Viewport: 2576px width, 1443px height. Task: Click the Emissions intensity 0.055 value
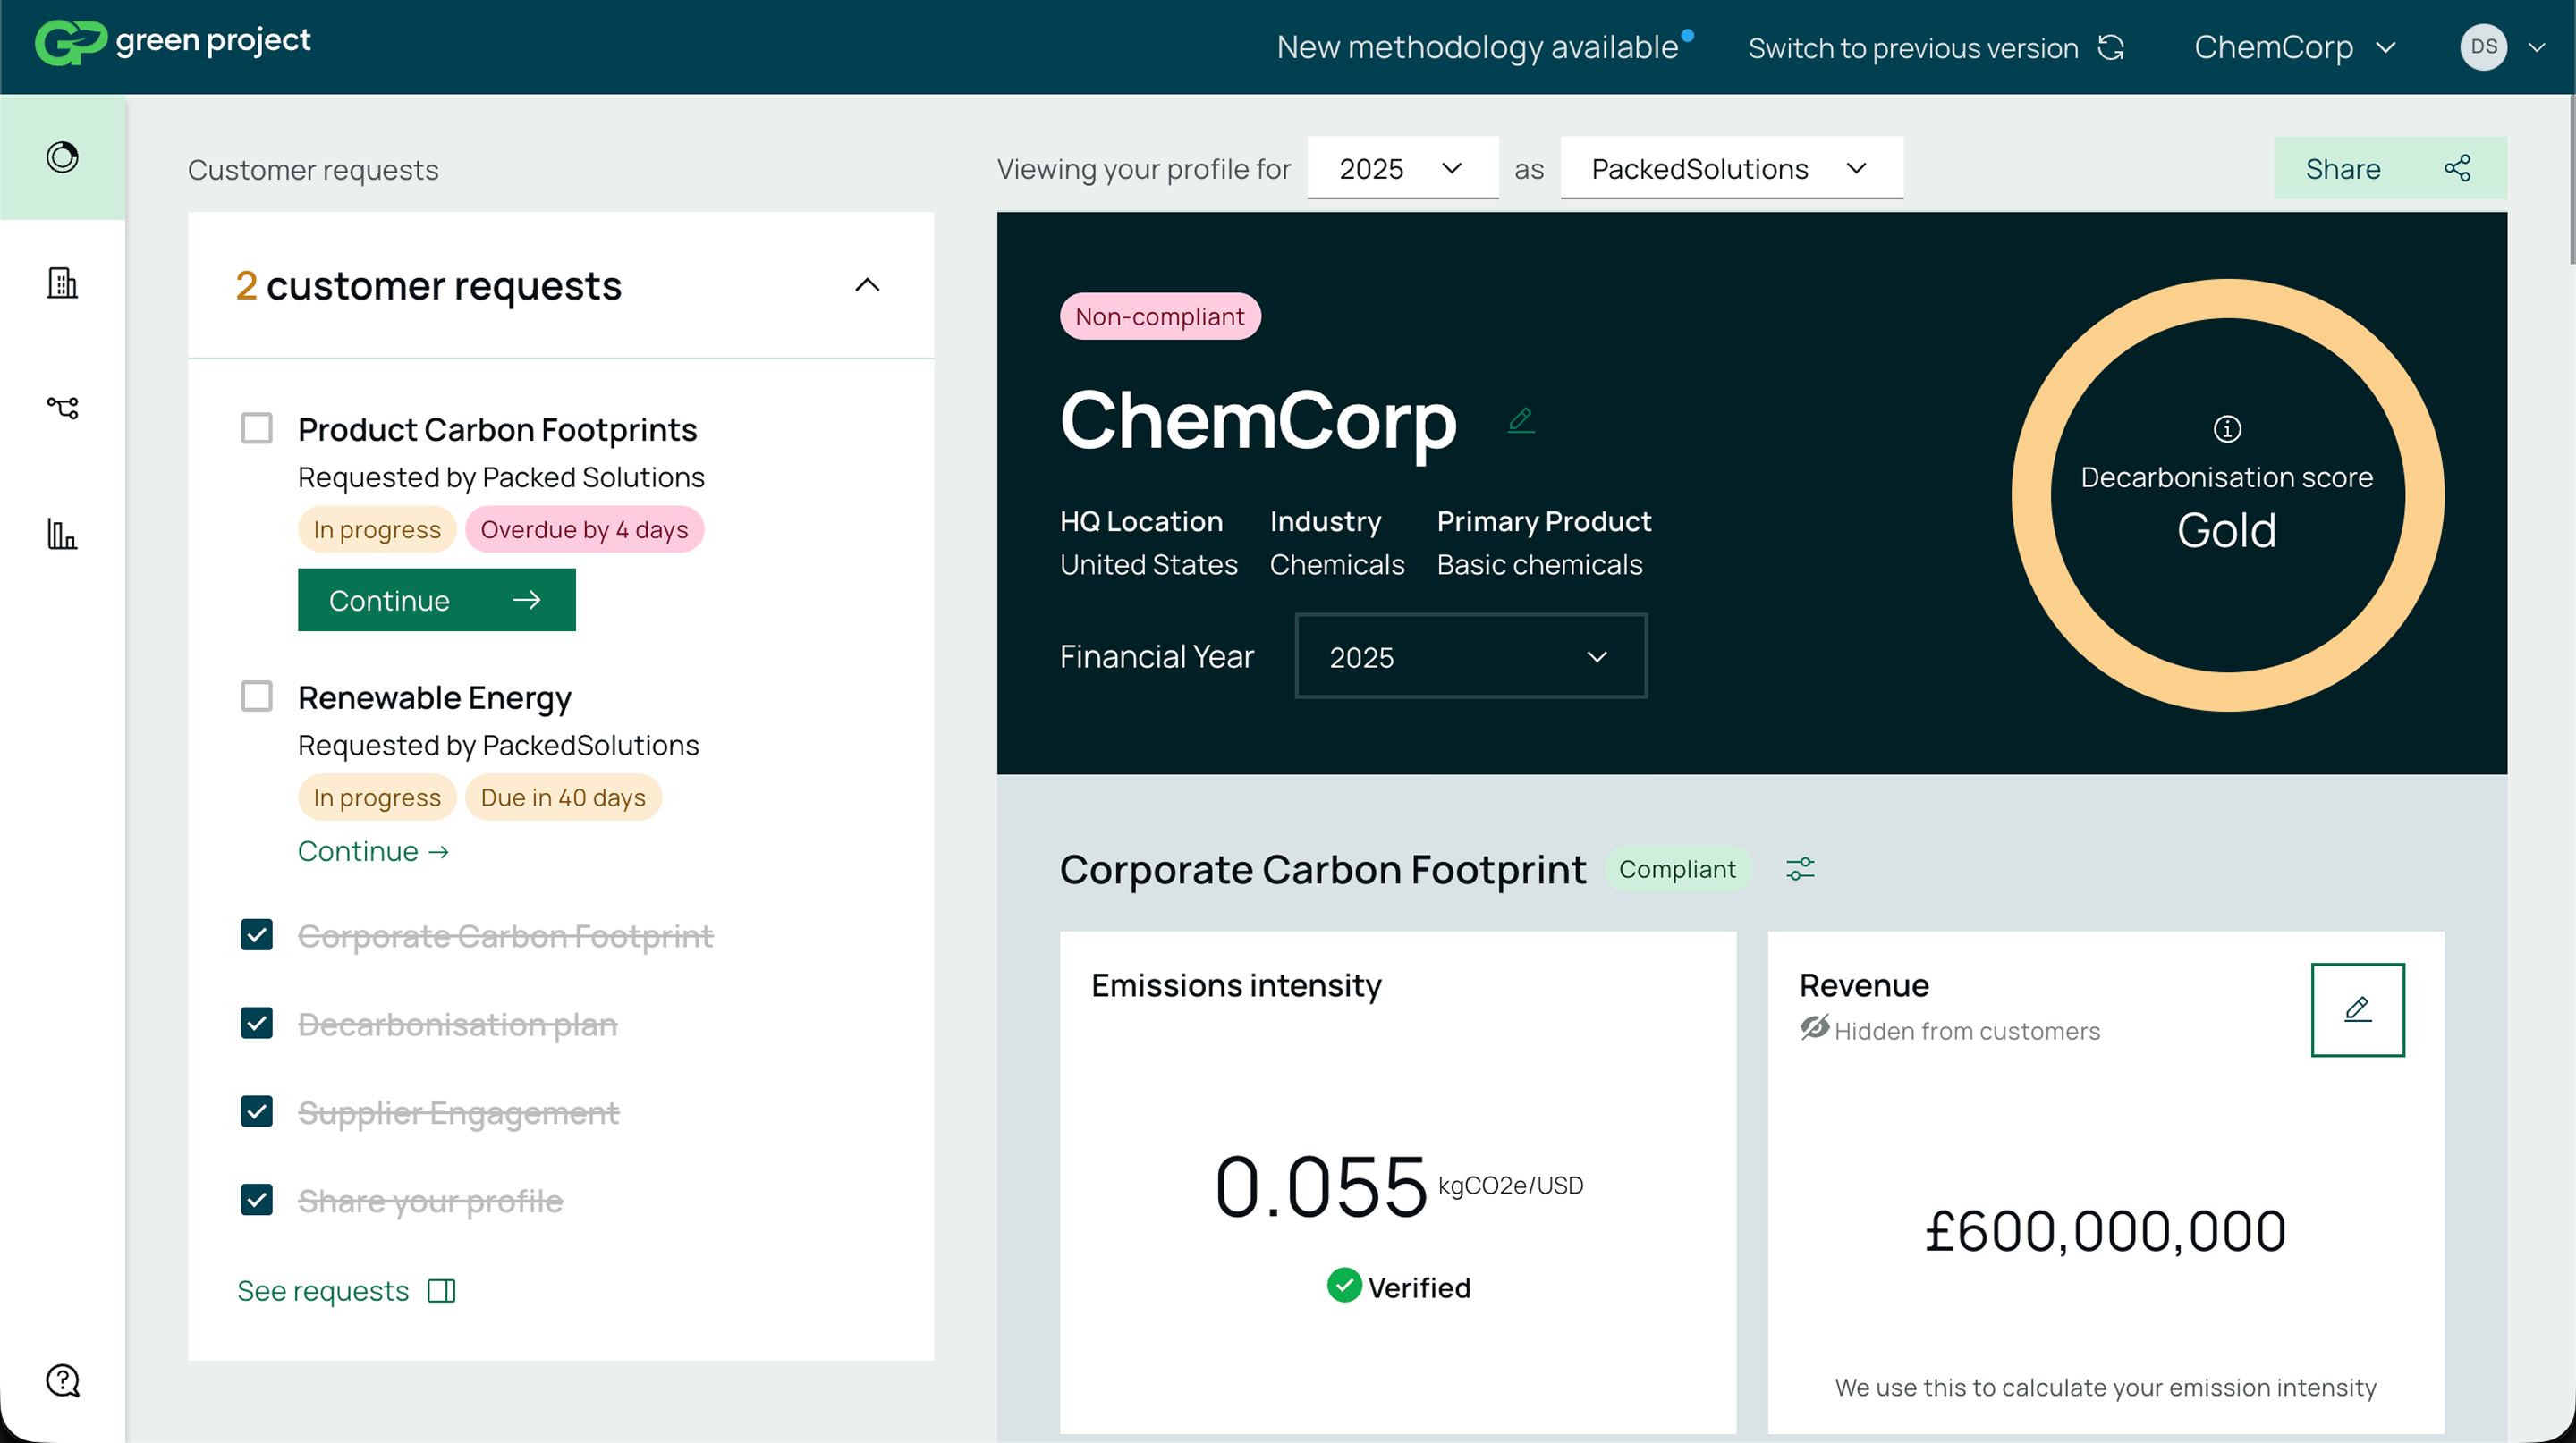[x=1320, y=1187]
